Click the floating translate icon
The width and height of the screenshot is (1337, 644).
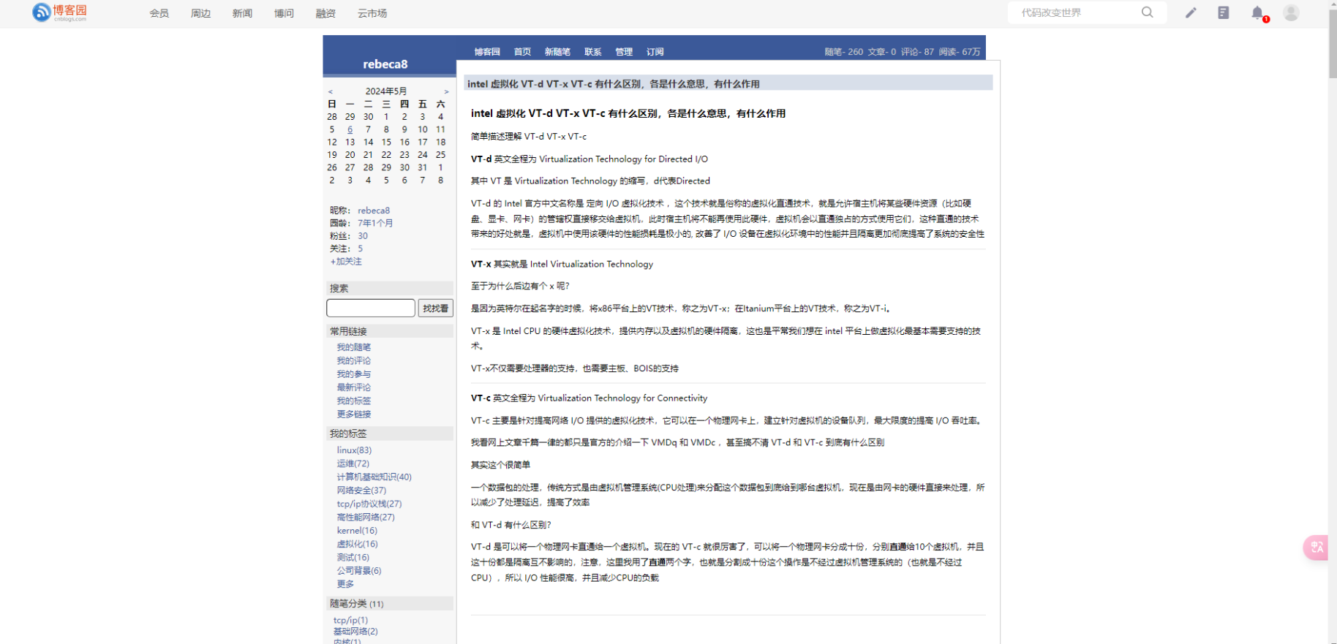1317,548
